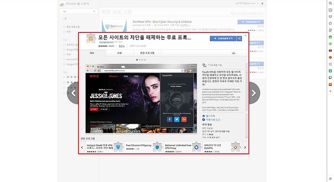Screen dimensions: 334x182
Task: Click the Google+ button in the tab row
Action: (234, 53)
